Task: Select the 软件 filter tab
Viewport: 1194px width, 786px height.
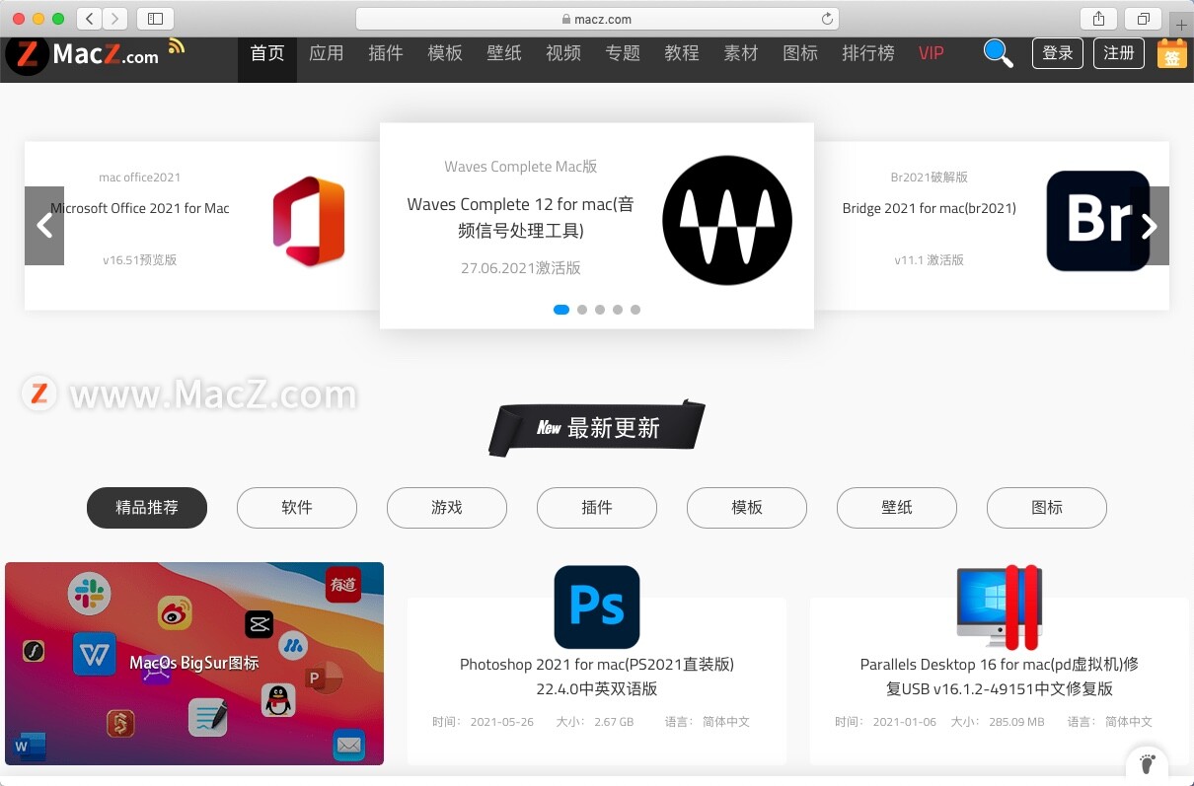Action: 297,508
